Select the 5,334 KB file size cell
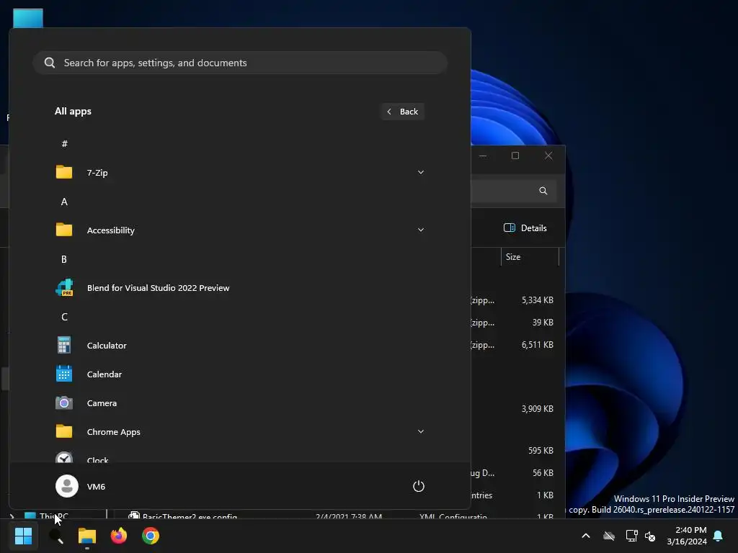 [x=537, y=300]
